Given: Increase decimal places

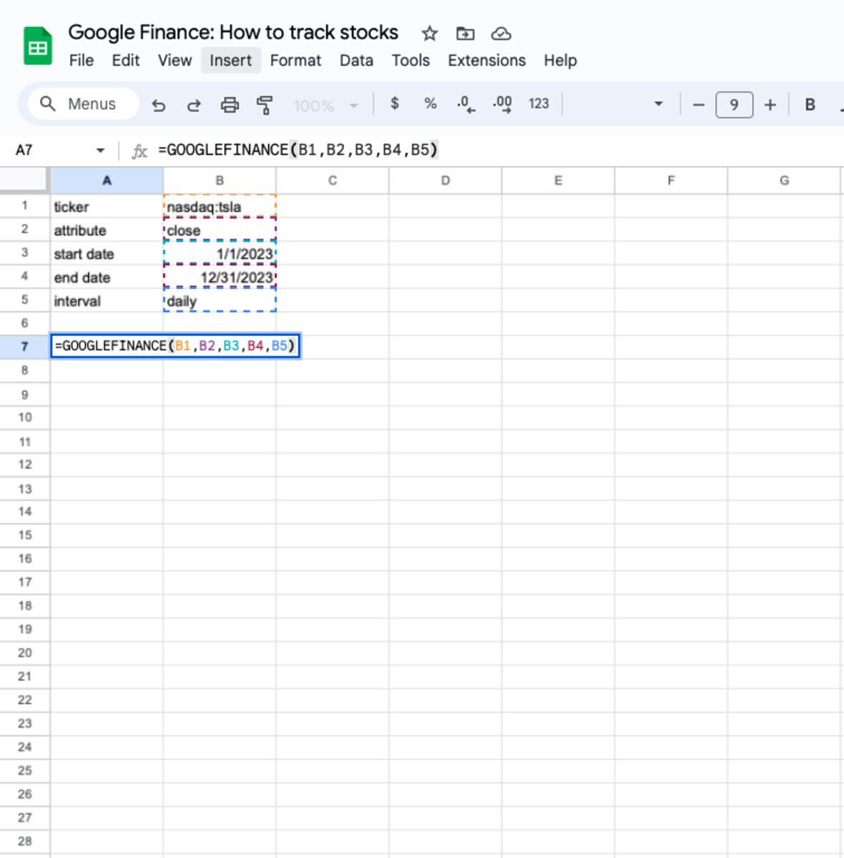Looking at the screenshot, I should point(502,104).
